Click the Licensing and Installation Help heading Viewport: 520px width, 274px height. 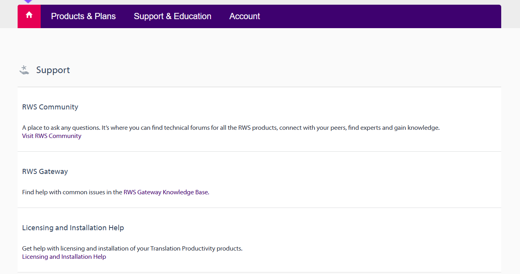pyautogui.click(x=73, y=228)
